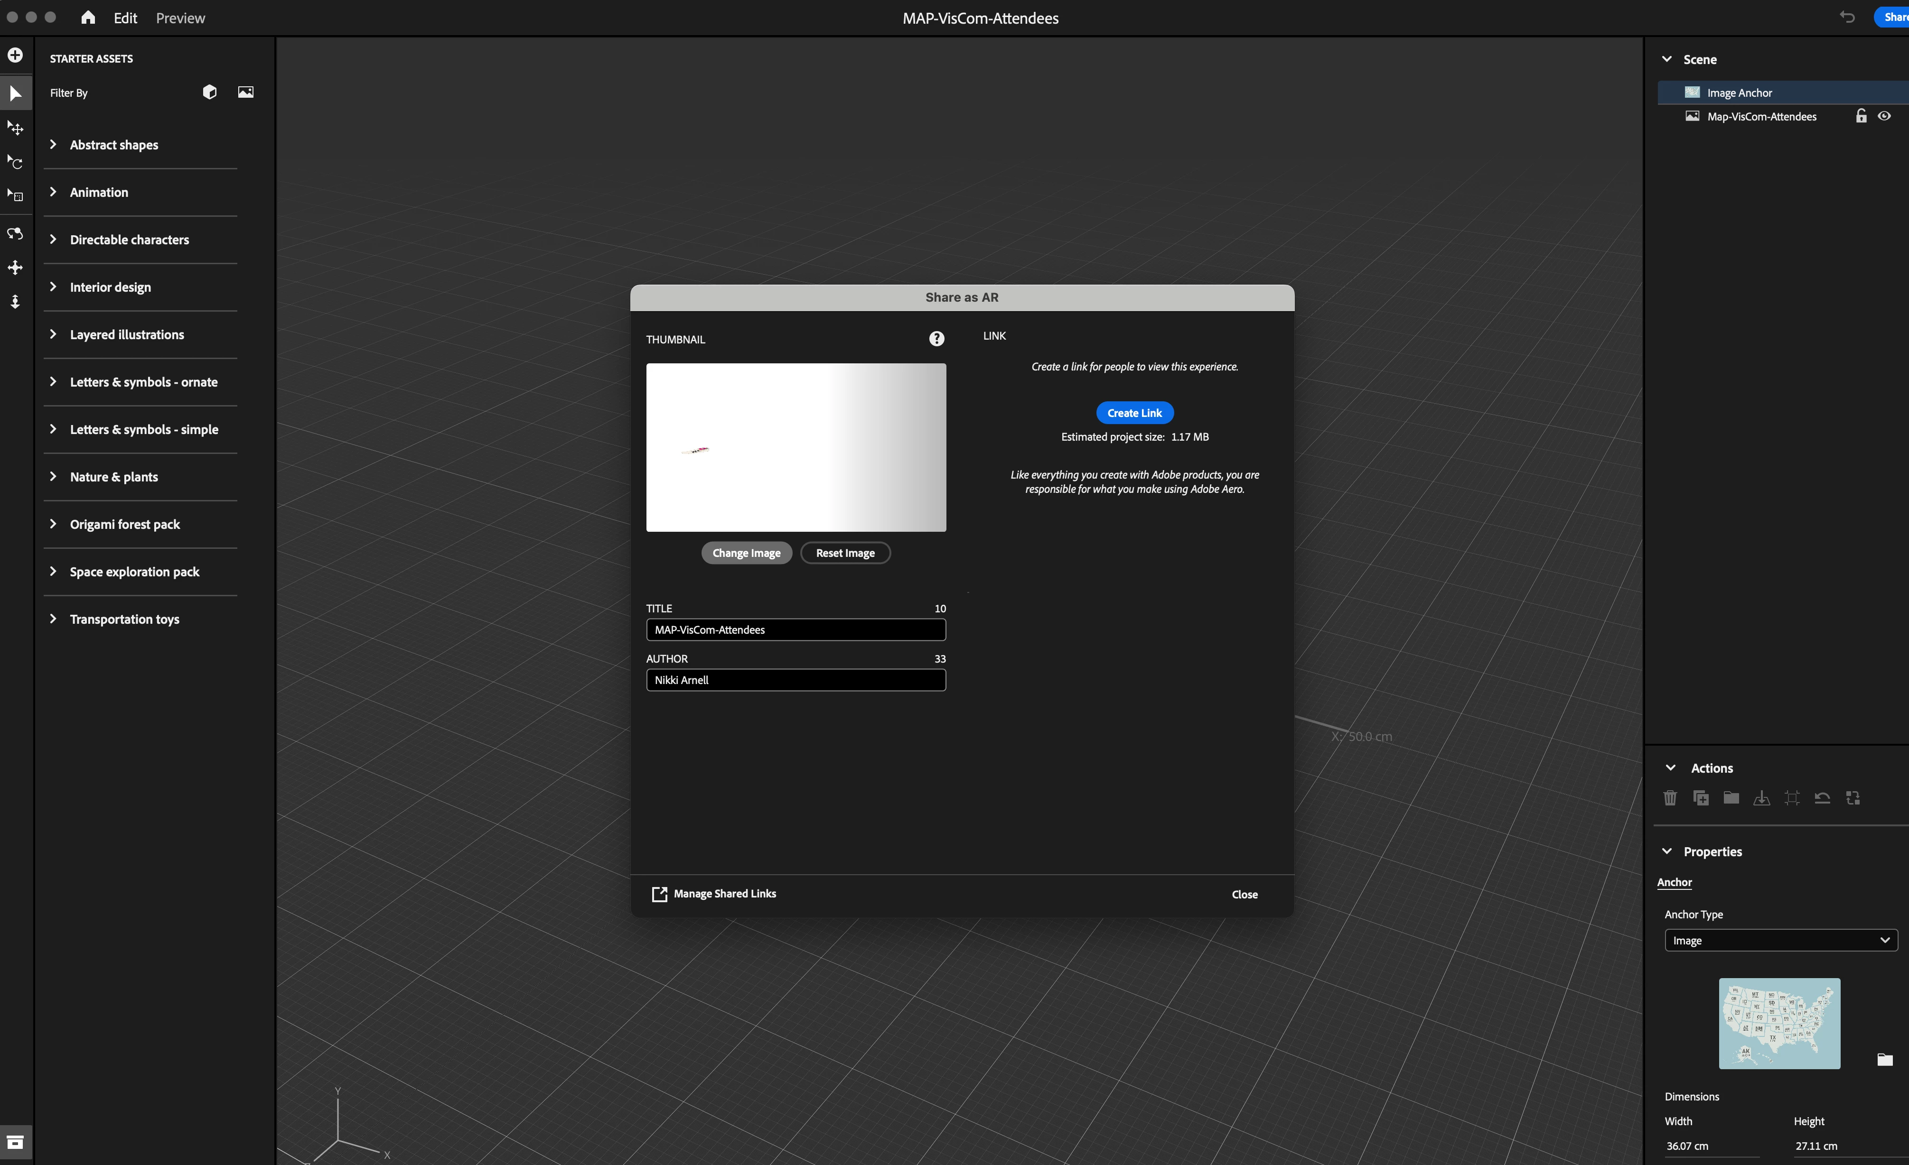Select the Edit mode tab
This screenshot has width=1909, height=1165.
point(125,18)
